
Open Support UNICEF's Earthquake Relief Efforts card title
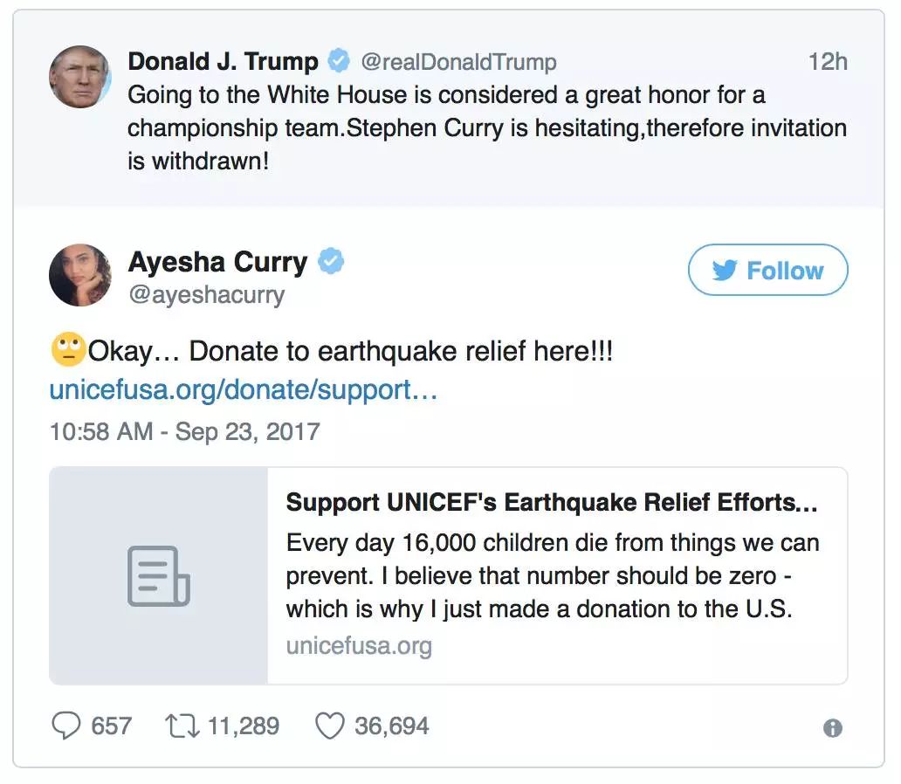(x=552, y=502)
